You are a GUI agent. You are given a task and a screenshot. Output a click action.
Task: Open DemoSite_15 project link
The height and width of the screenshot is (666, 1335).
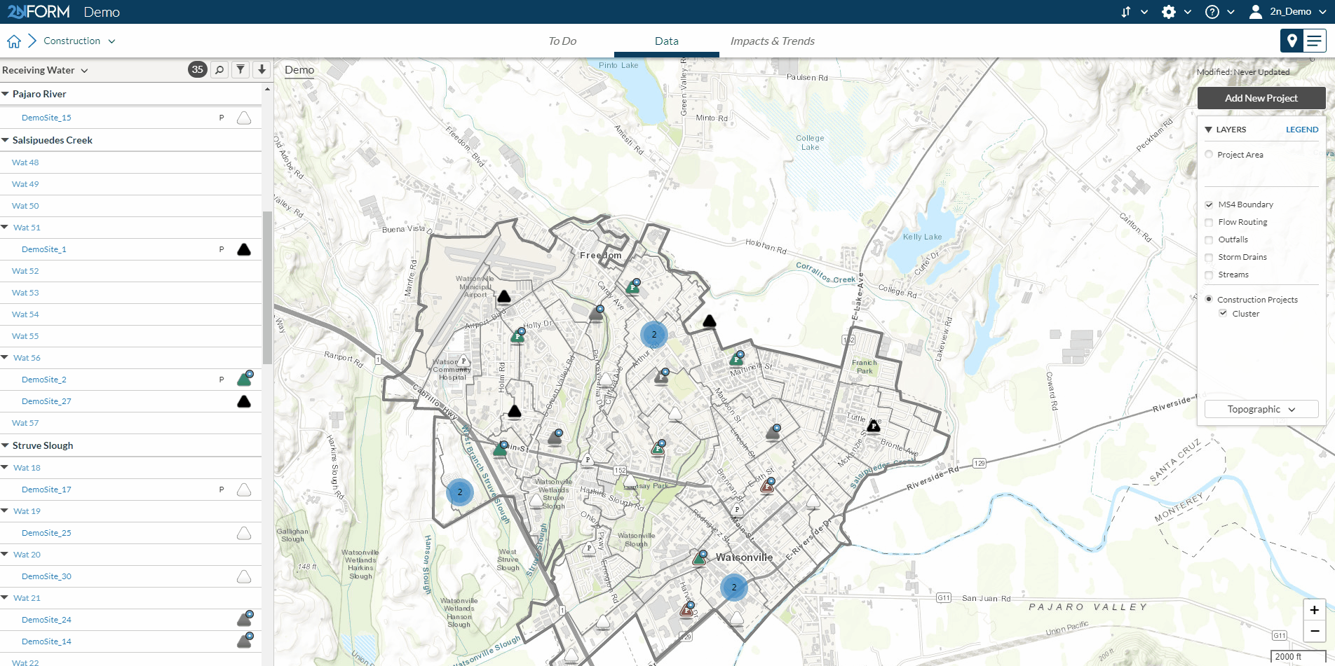click(x=46, y=118)
